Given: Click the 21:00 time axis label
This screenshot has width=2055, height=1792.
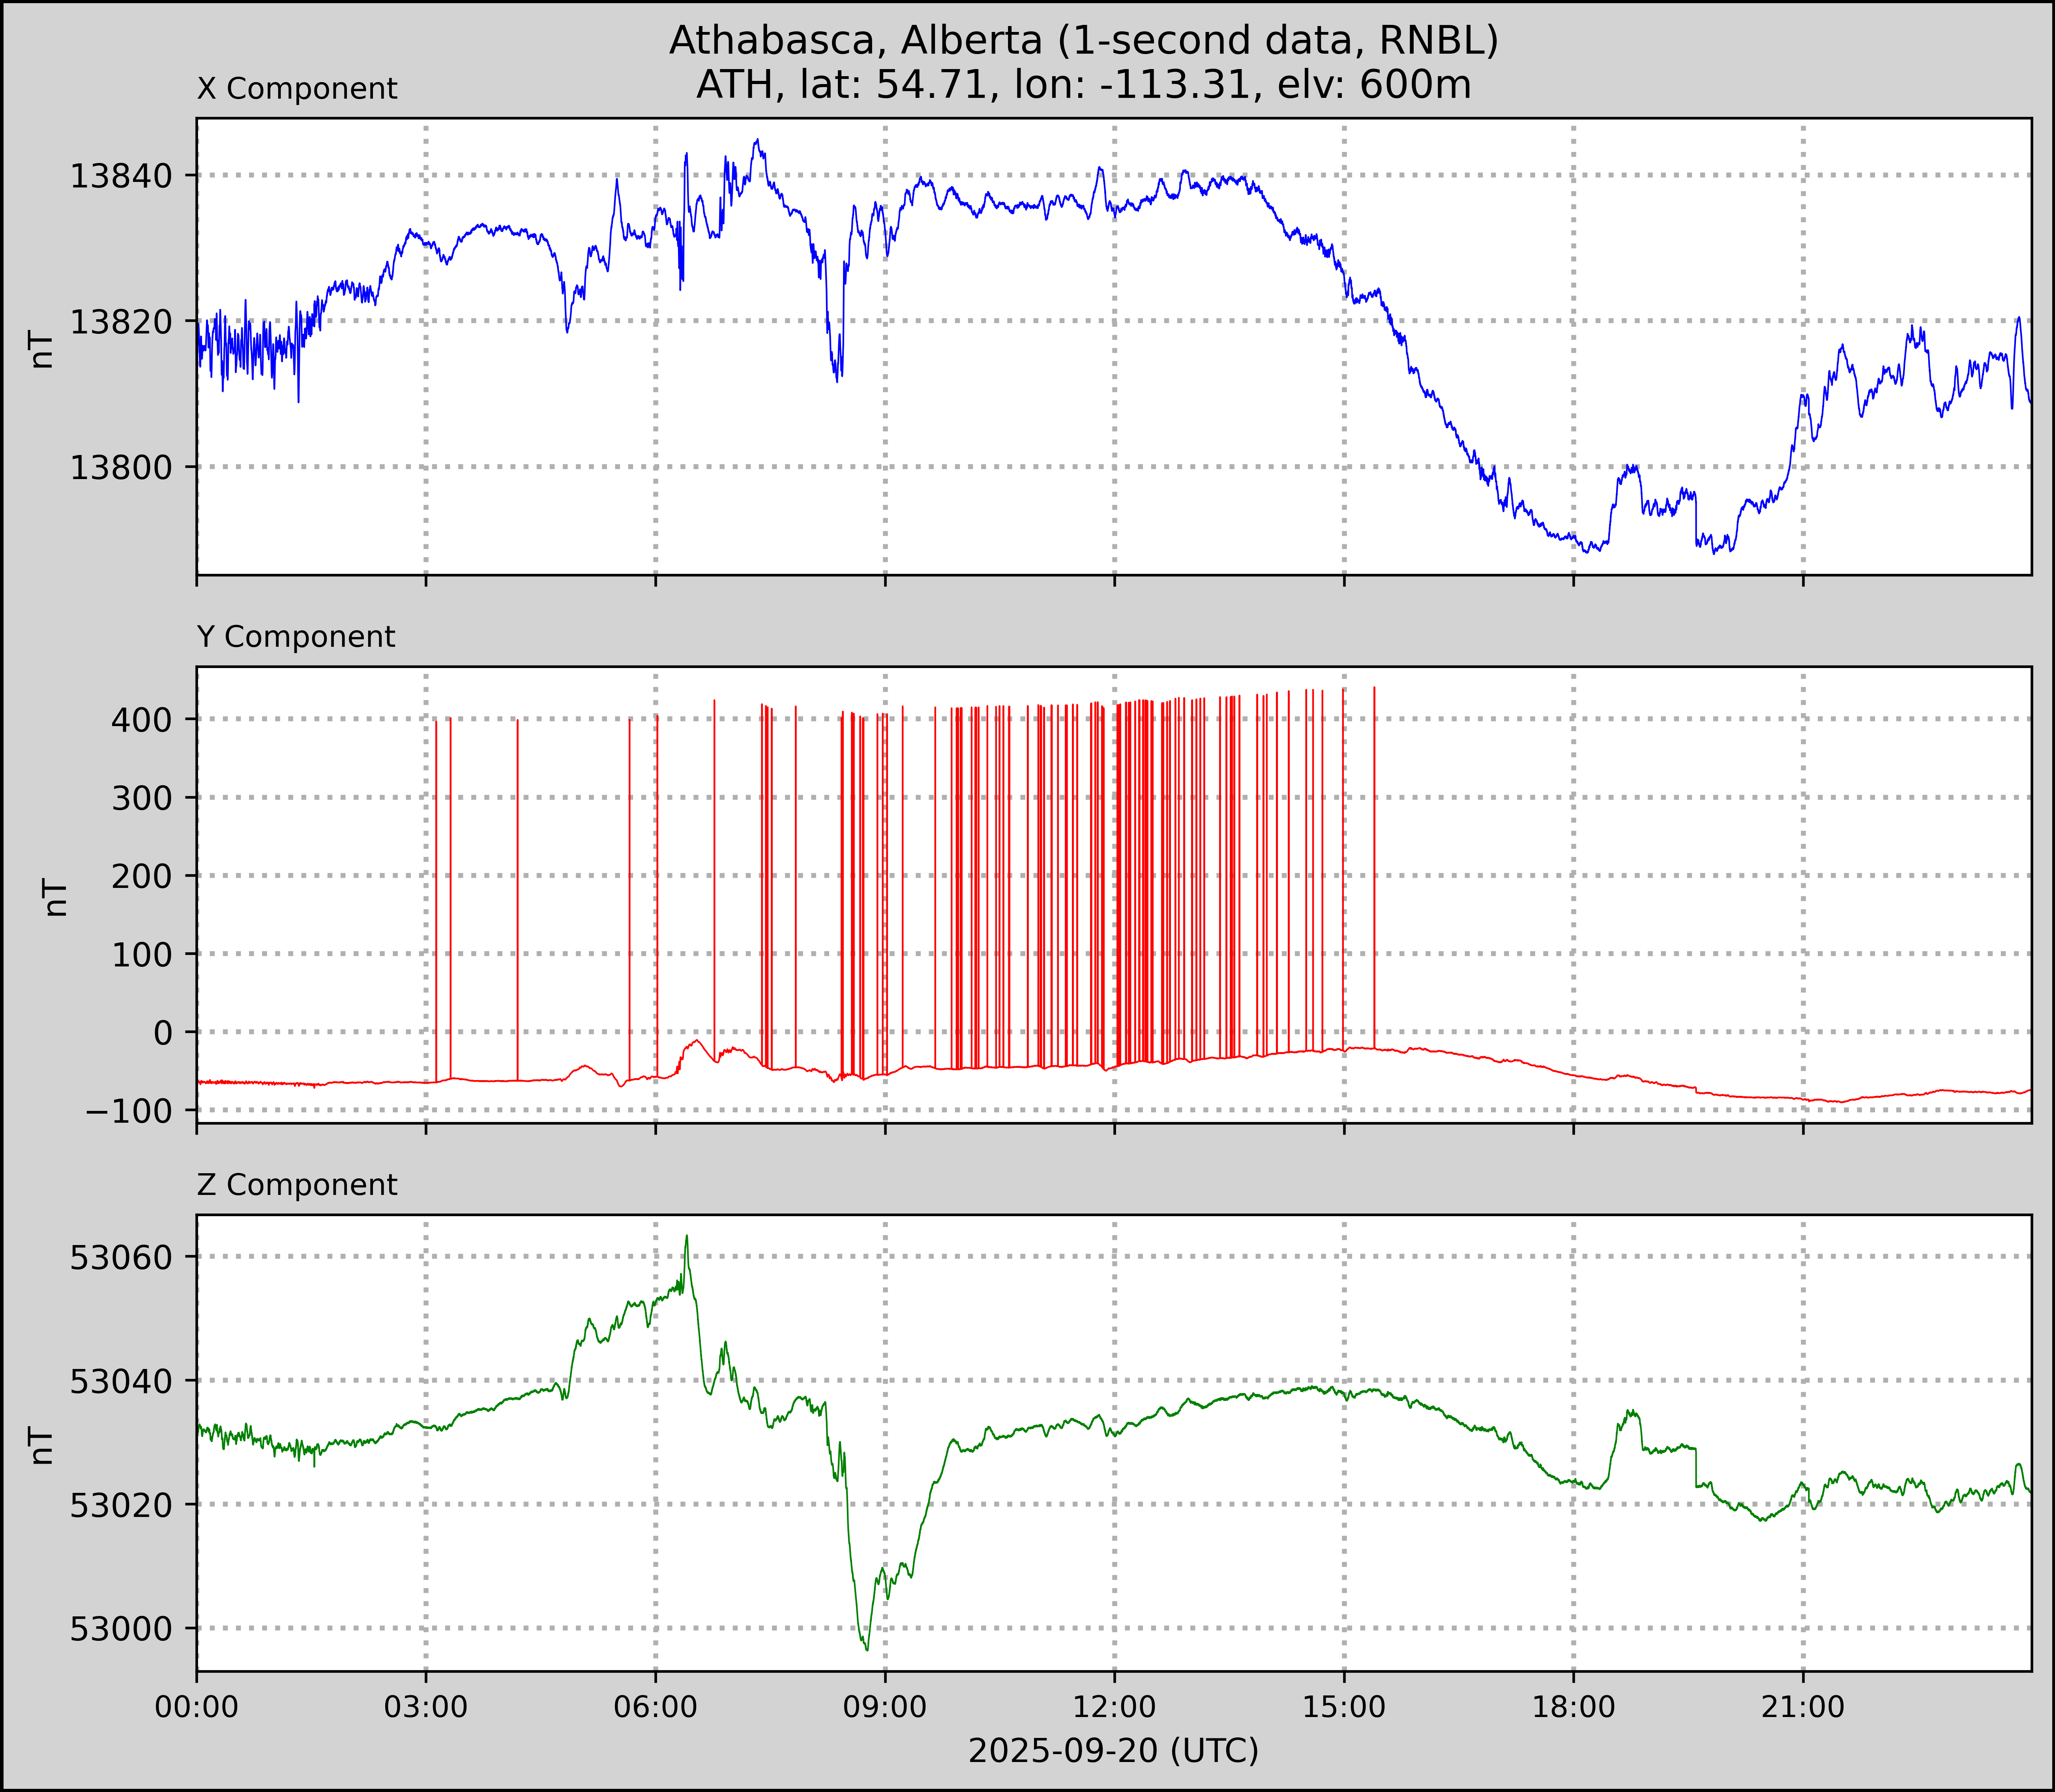Looking at the screenshot, I should [x=1803, y=1707].
